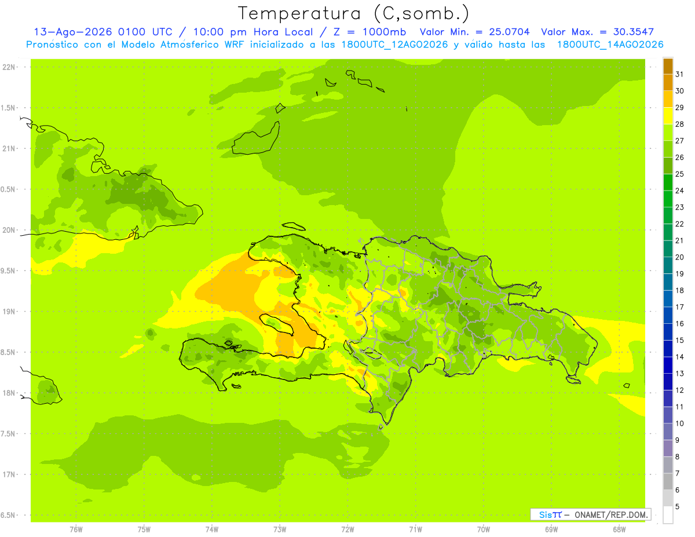This screenshot has width=695, height=537.
Task: Pick the legend color between 30 and 31
Action: pyautogui.click(x=668, y=83)
